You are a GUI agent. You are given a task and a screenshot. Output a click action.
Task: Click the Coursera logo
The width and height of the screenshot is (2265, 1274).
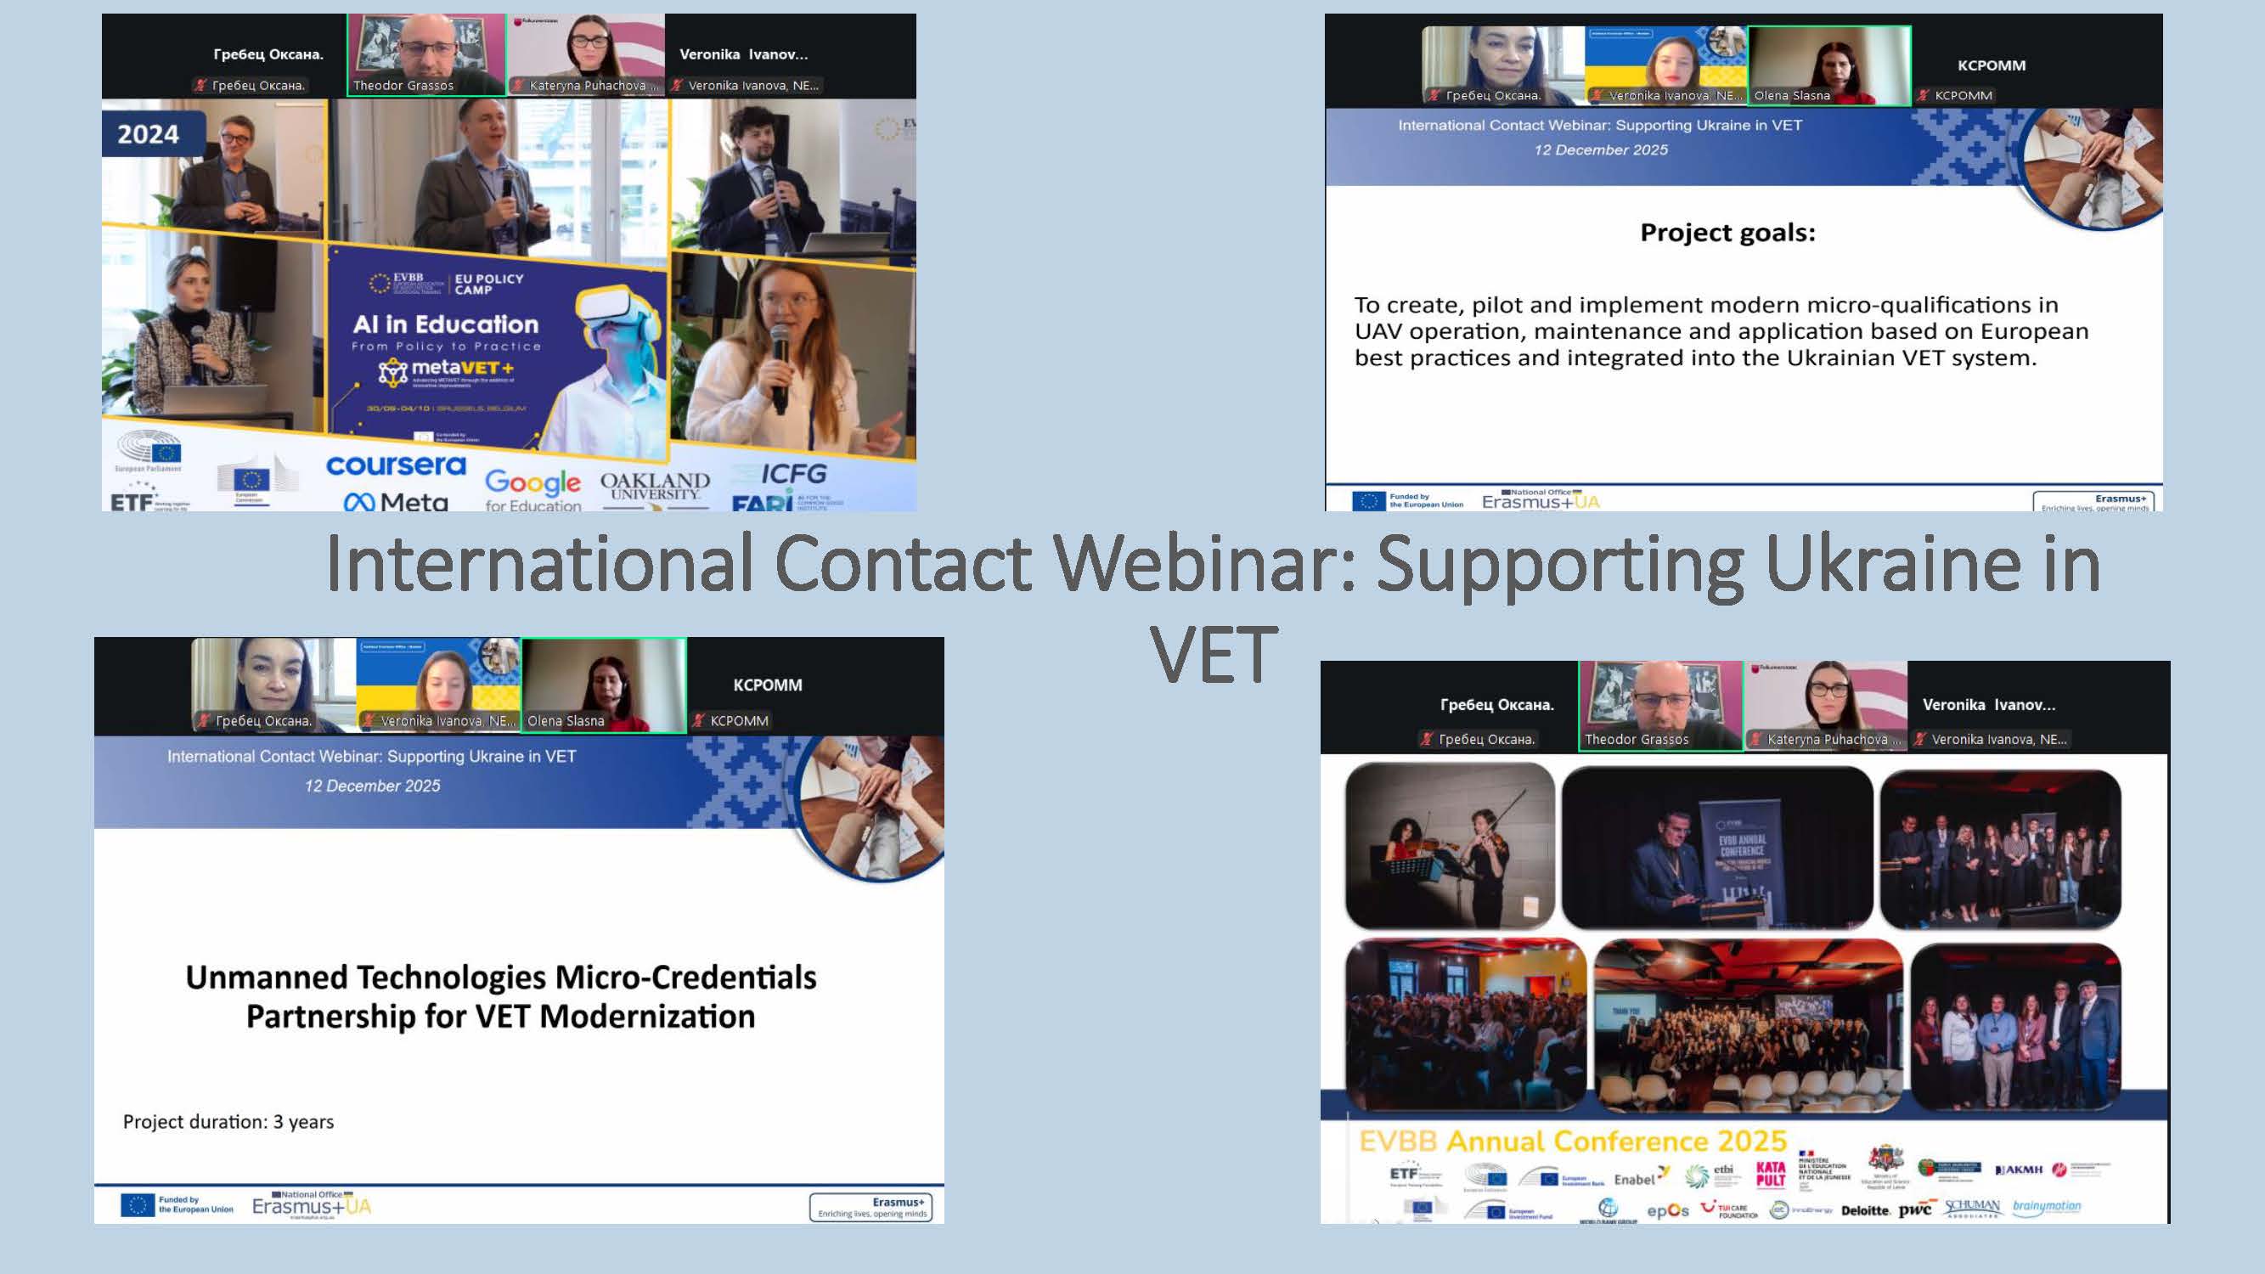coord(394,467)
